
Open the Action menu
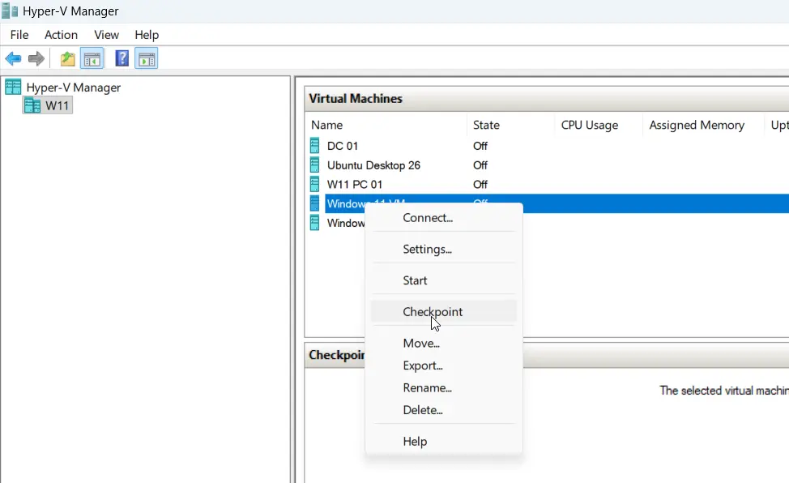(x=61, y=35)
